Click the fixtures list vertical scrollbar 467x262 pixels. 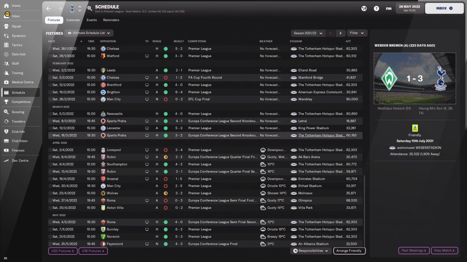pyautogui.click(x=364, y=211)
